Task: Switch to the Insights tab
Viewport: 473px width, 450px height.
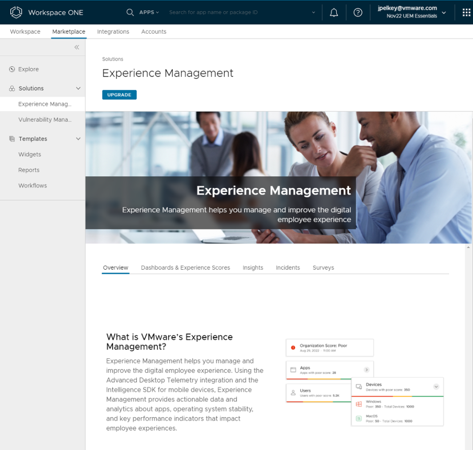Action: 253,268
